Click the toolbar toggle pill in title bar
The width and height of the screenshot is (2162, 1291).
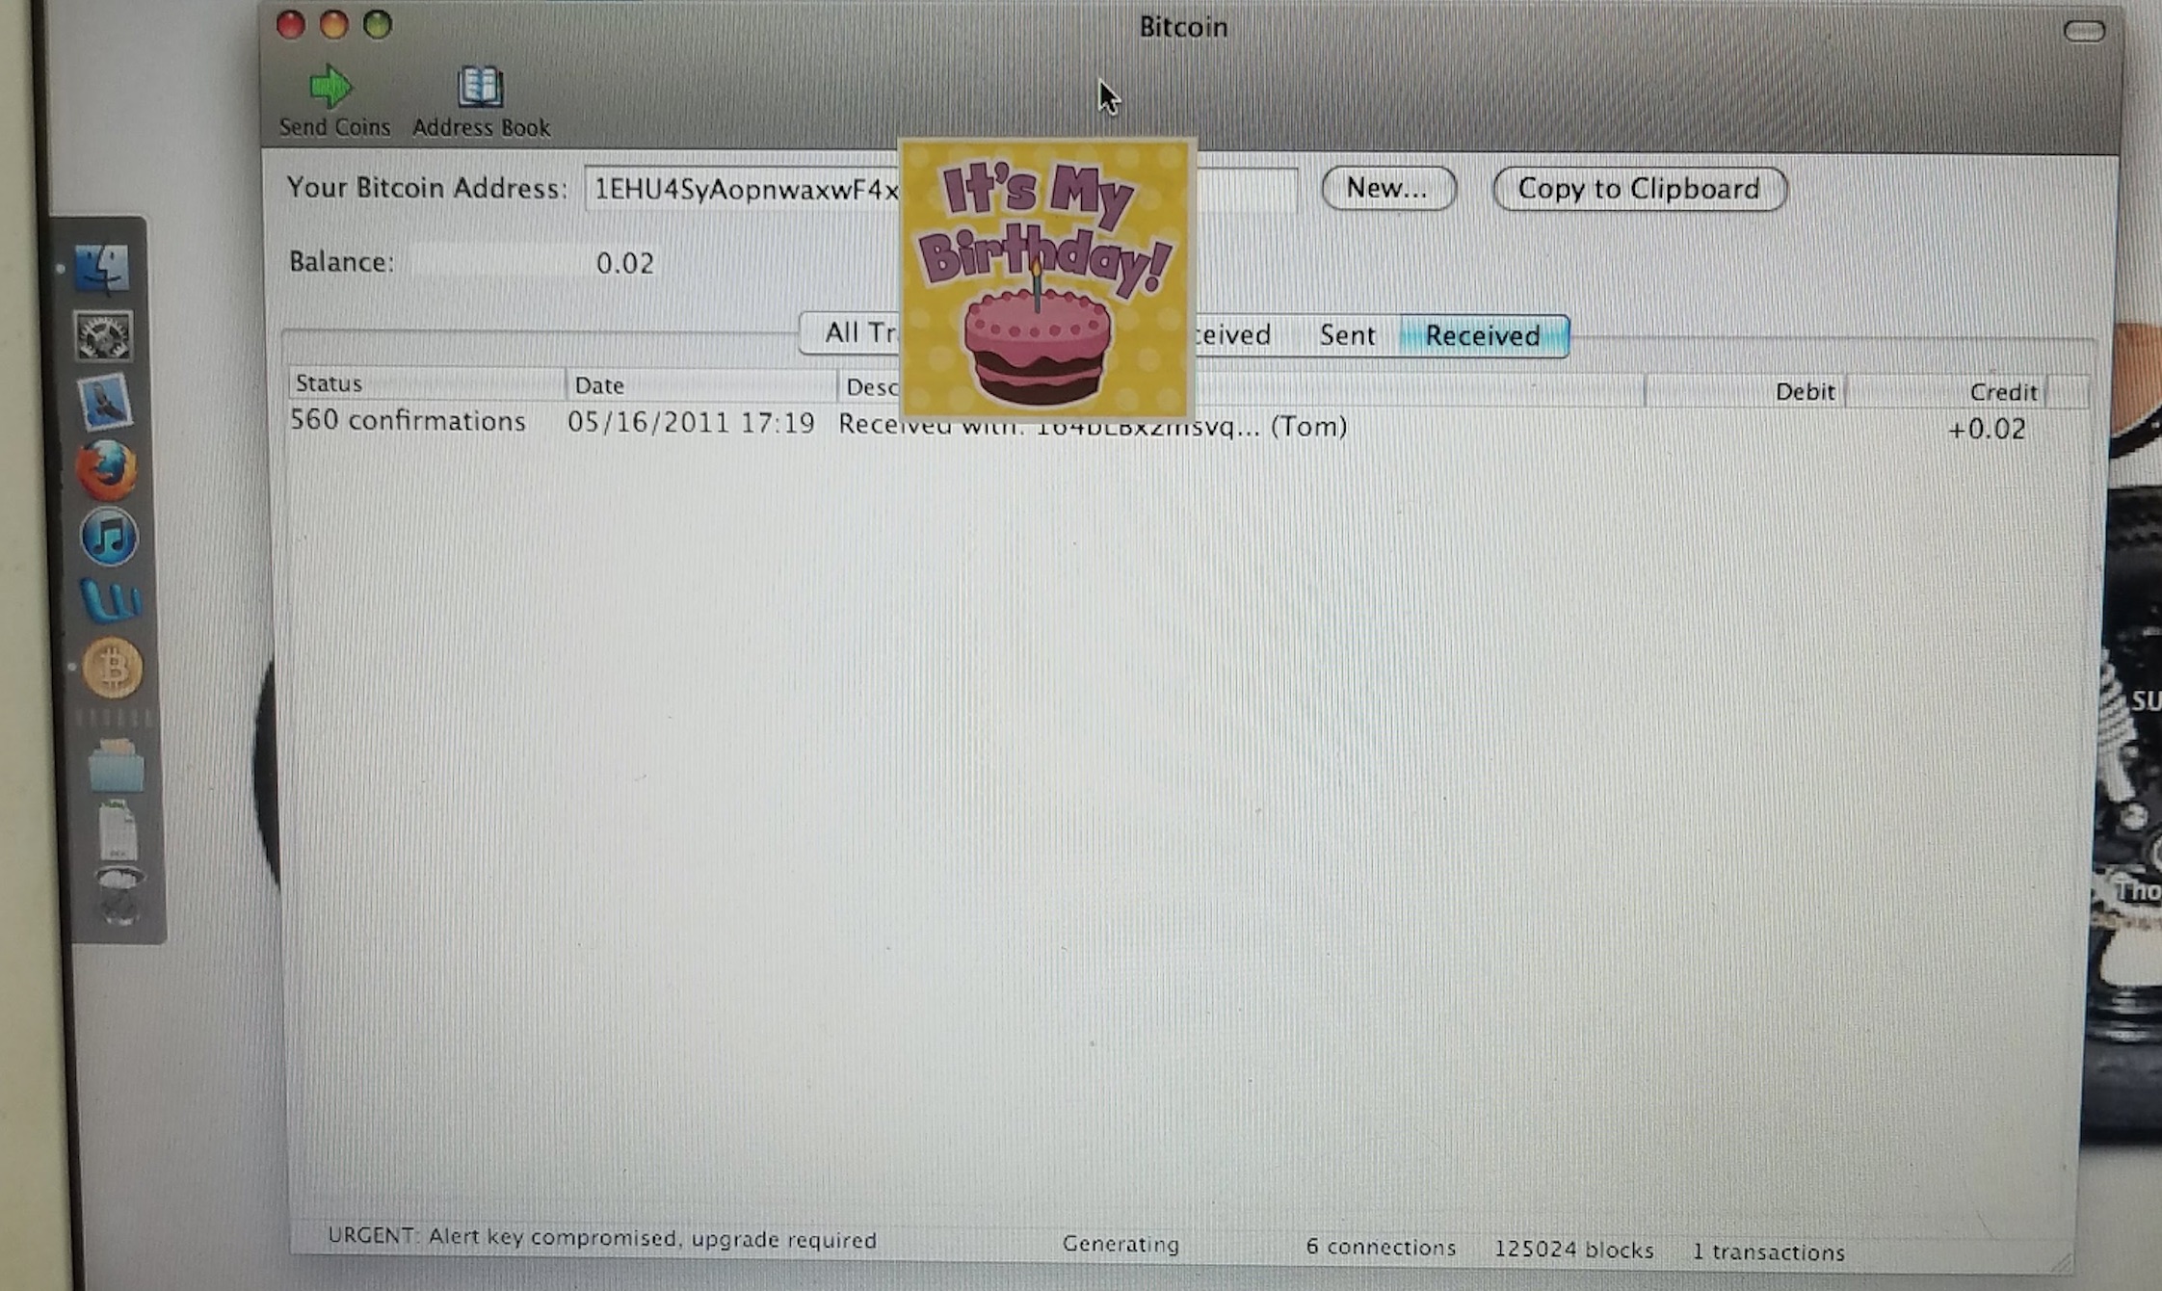2084,31
